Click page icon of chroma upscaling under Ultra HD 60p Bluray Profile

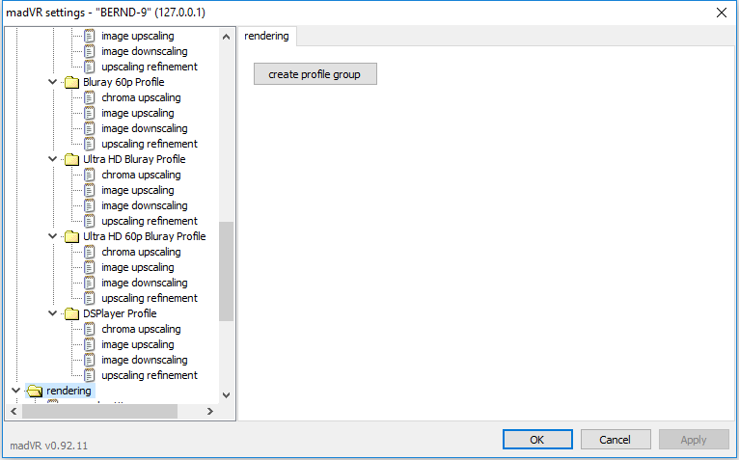point(89,252)
